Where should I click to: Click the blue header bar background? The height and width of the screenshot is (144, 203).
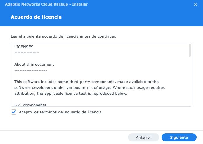click(x=131, y=17)
